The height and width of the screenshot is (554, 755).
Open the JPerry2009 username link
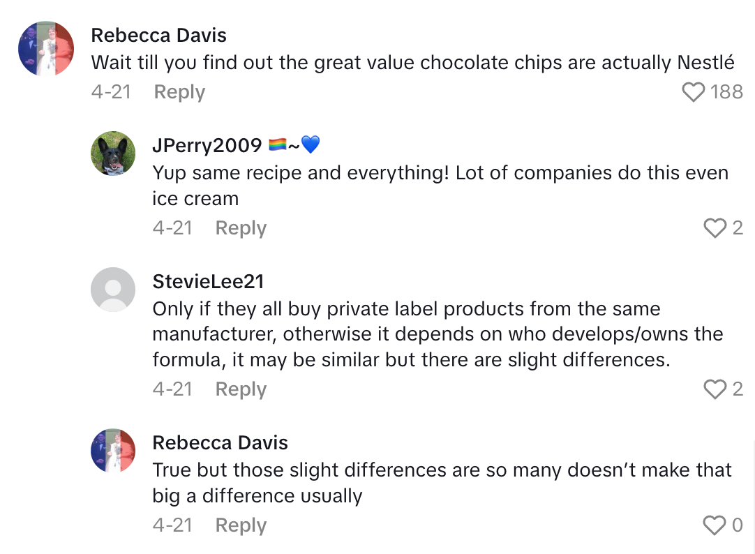207,145
